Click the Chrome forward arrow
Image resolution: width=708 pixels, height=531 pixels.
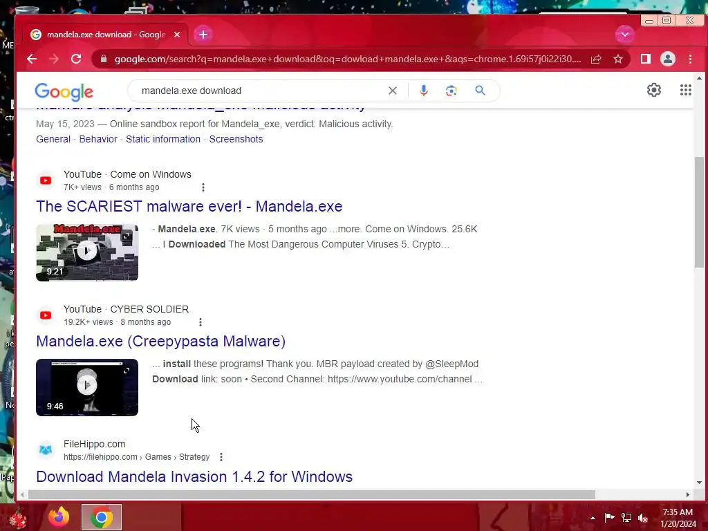point(54,59)
